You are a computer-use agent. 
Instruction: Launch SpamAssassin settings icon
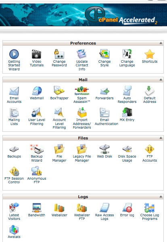(x=82, y=90)
